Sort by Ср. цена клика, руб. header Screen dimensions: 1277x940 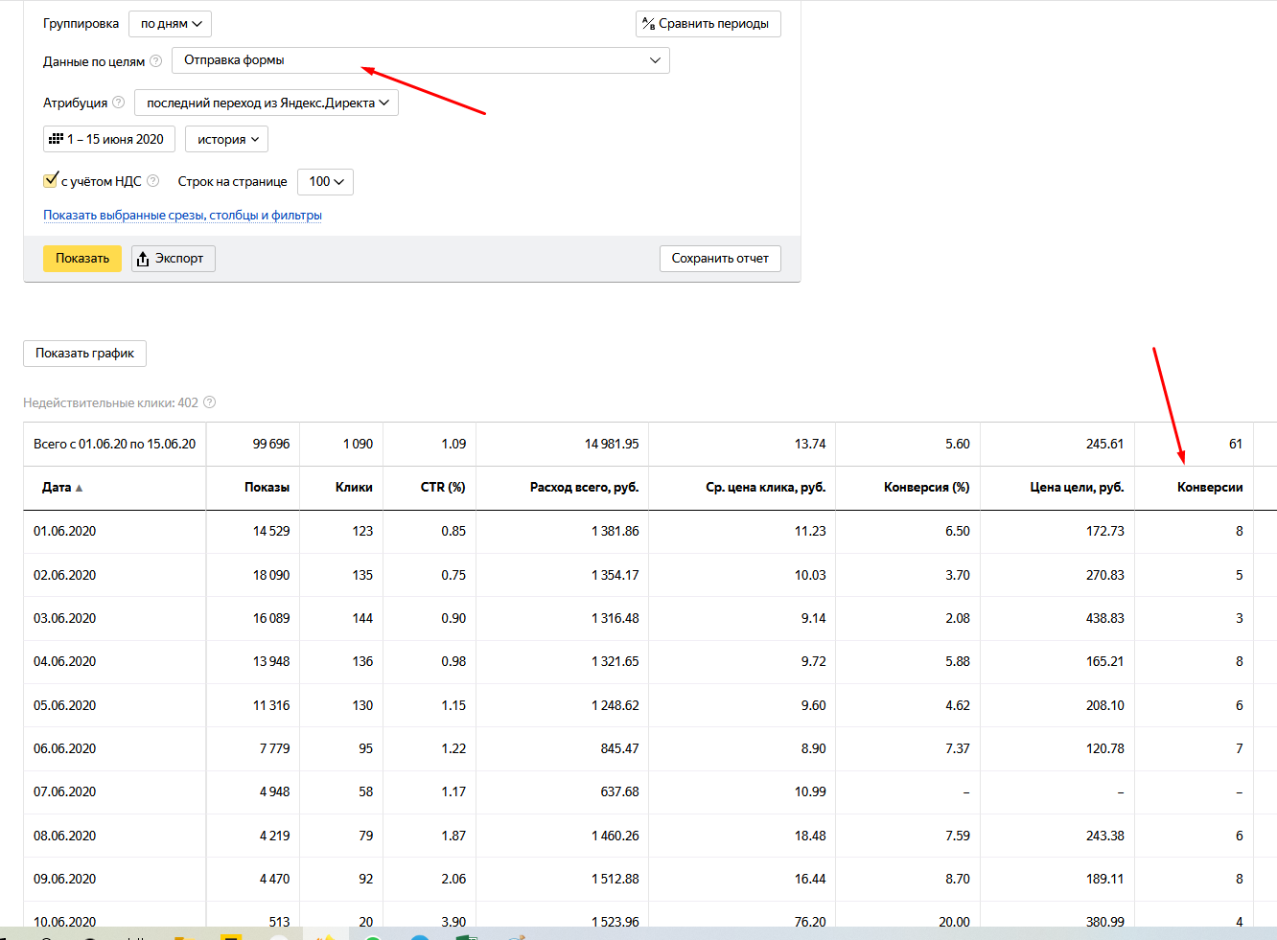(x=765, y=488)
